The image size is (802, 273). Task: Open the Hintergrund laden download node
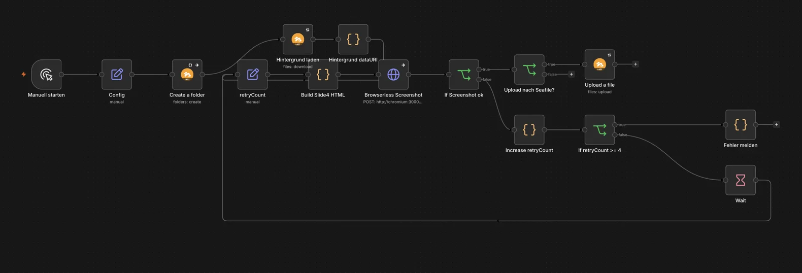pos(298,40)
